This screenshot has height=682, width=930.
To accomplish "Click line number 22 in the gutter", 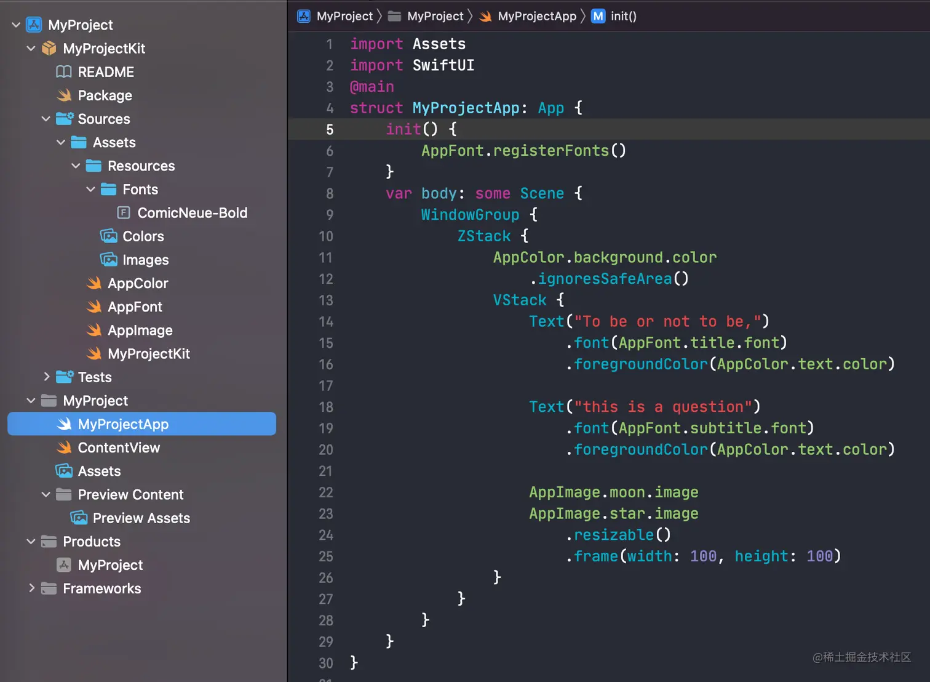I will 326,492.
